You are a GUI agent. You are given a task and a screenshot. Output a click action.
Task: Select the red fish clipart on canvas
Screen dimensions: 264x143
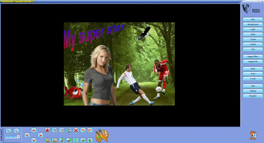click(x=74, y=93)
